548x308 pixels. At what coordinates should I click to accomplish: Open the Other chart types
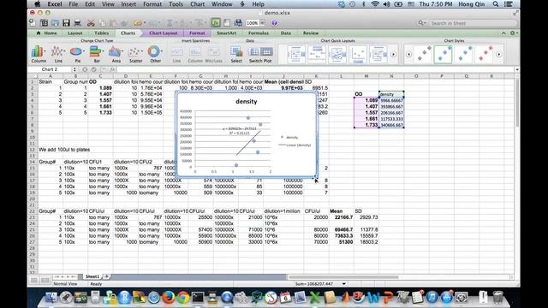(x=155, y=54)
